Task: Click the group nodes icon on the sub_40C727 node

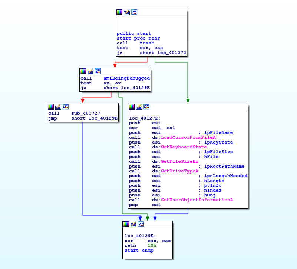Action: click(66, 107)
